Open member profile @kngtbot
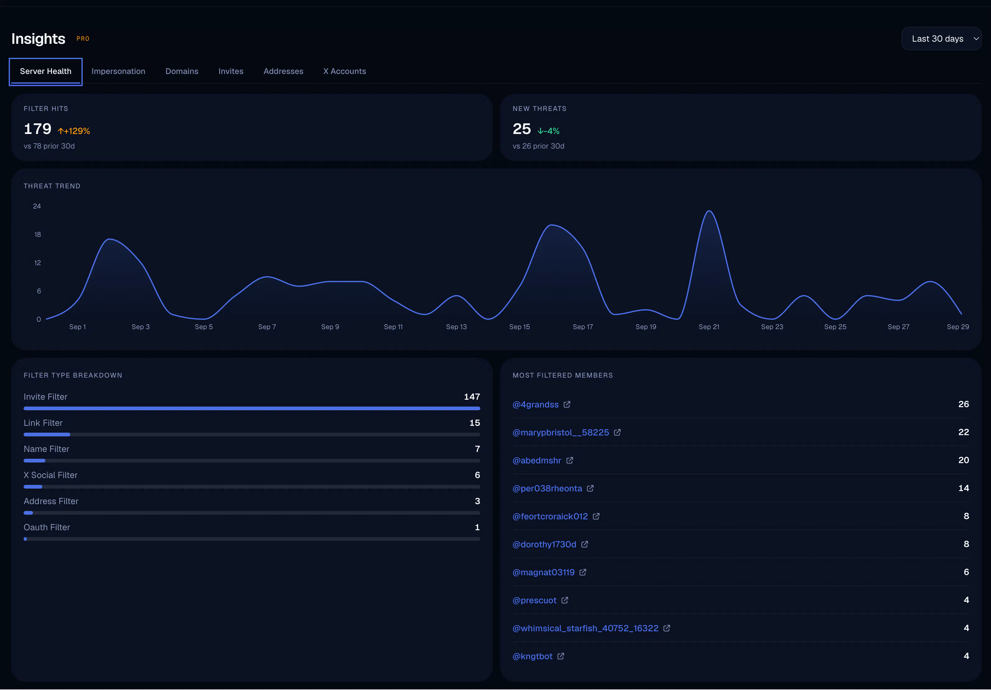The width and height of the screenshot is (991, 690). click(x=532, y=656)
